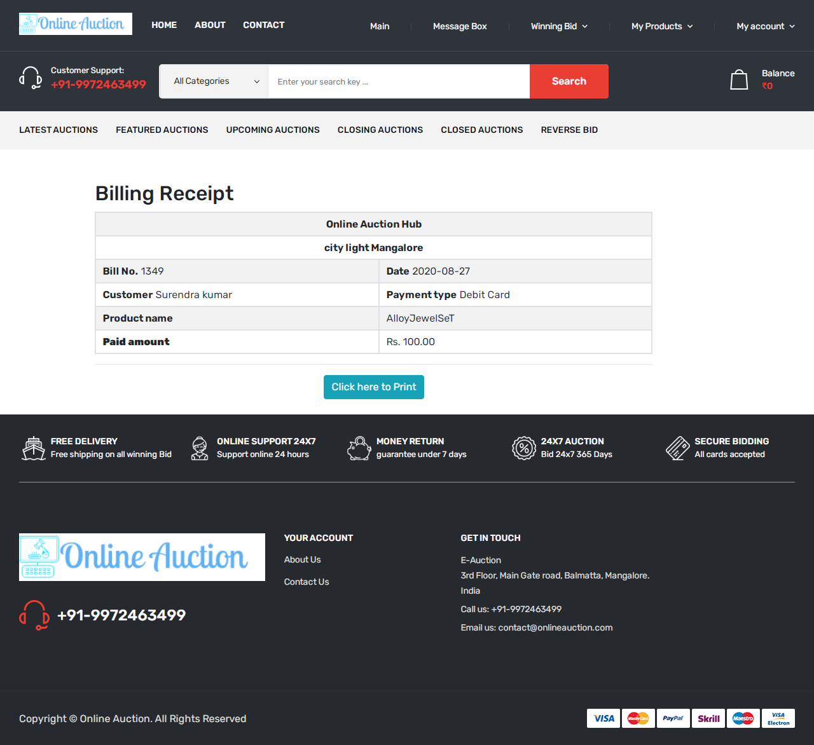Select the AlloyJewelSeT product name value
814x745 pixels.
click(420, 318)
